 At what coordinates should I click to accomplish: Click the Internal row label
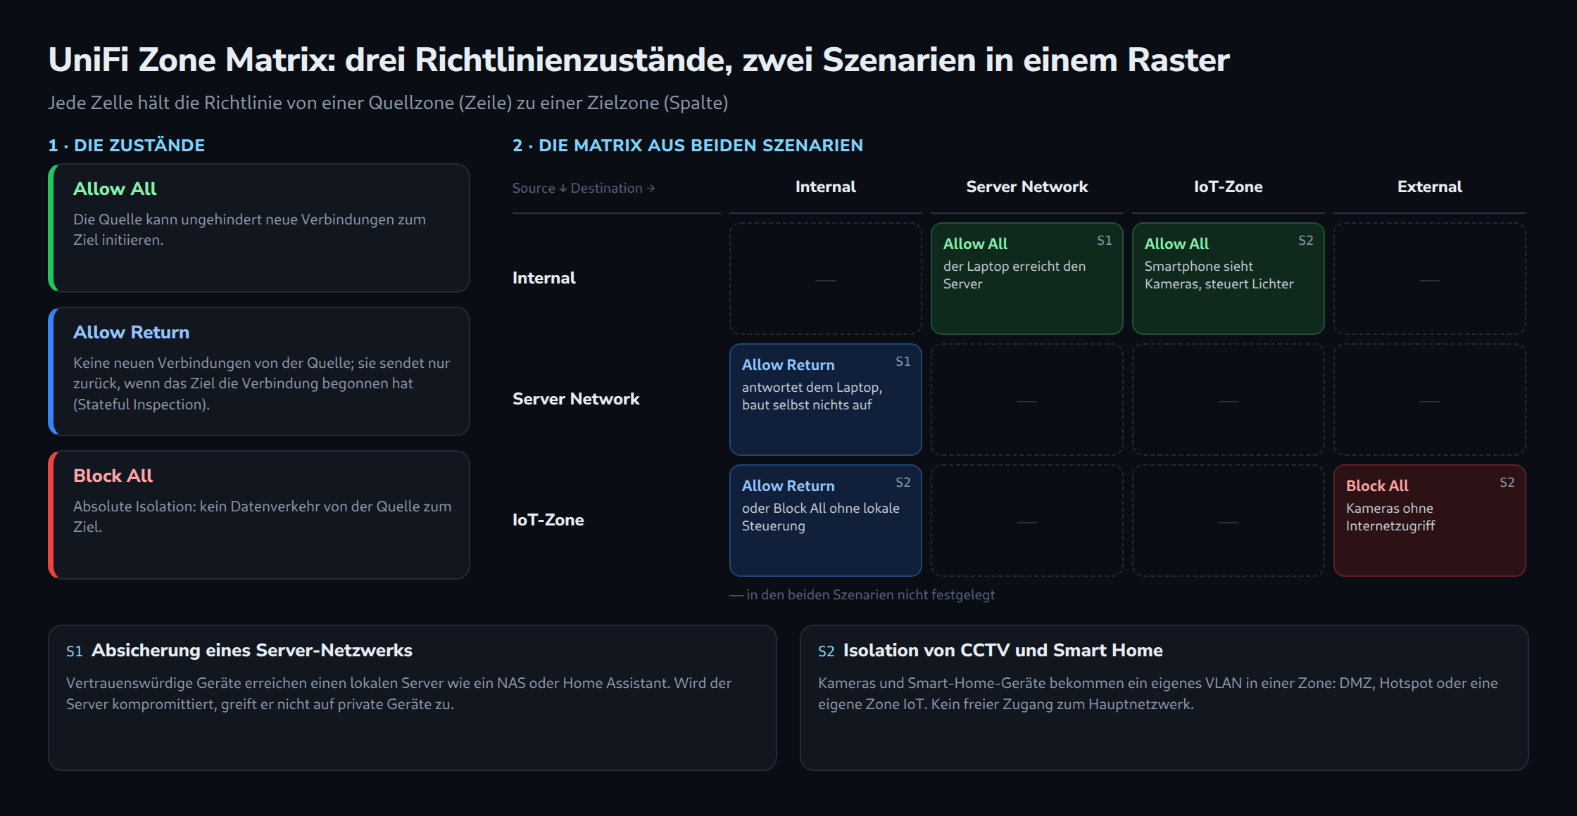544,278
